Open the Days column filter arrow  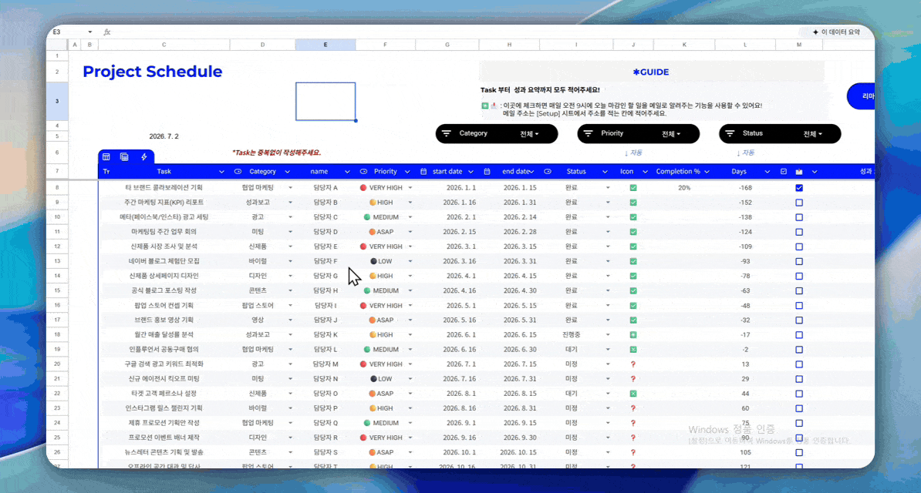[767, 172]
